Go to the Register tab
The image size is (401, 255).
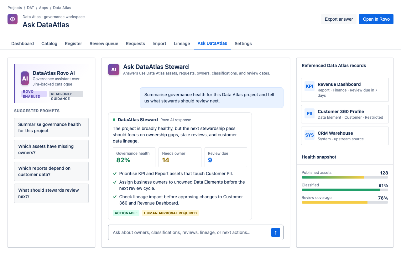[74, 44]
